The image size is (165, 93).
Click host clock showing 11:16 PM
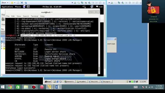159,87
